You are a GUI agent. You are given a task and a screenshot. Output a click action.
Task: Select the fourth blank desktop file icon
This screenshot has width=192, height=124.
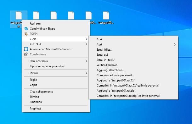click(x=71, y=15)
